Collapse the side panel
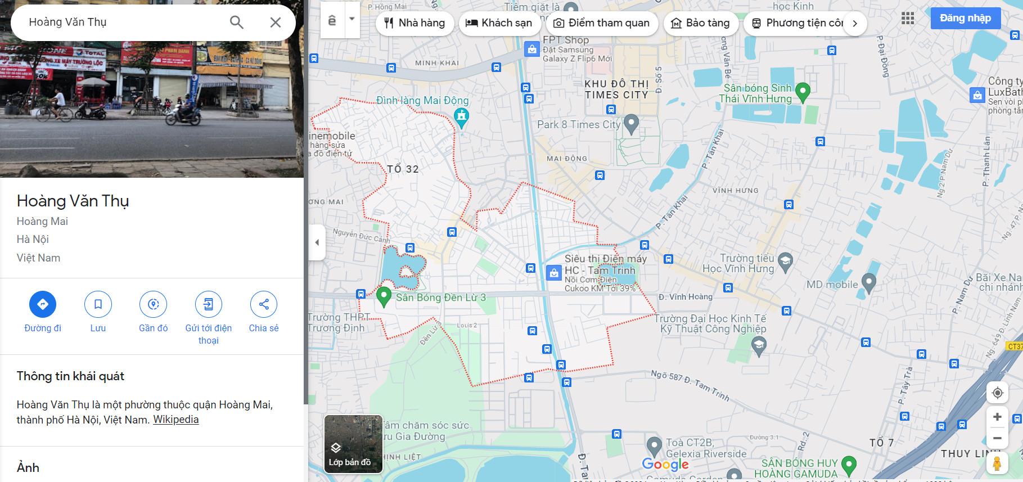Screen dimensions: 1023x482 [x=317, y=242]
